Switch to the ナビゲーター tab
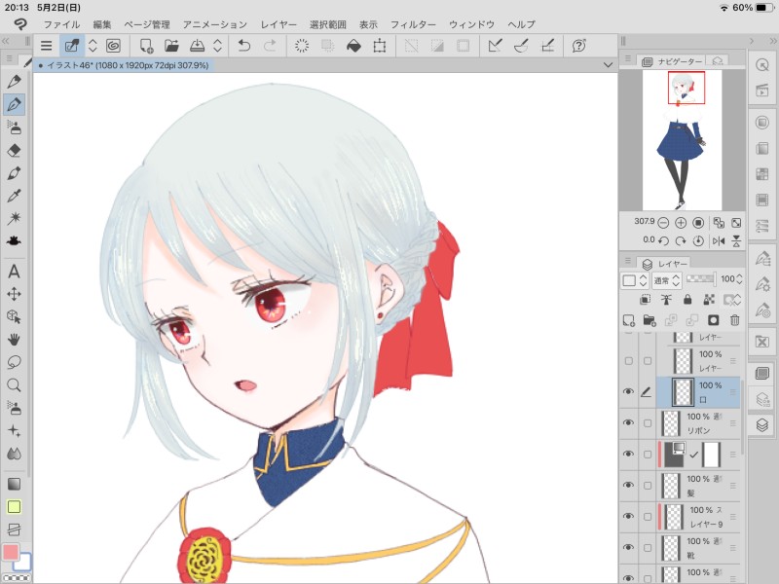Screen dimensions: 779x584 672,61
